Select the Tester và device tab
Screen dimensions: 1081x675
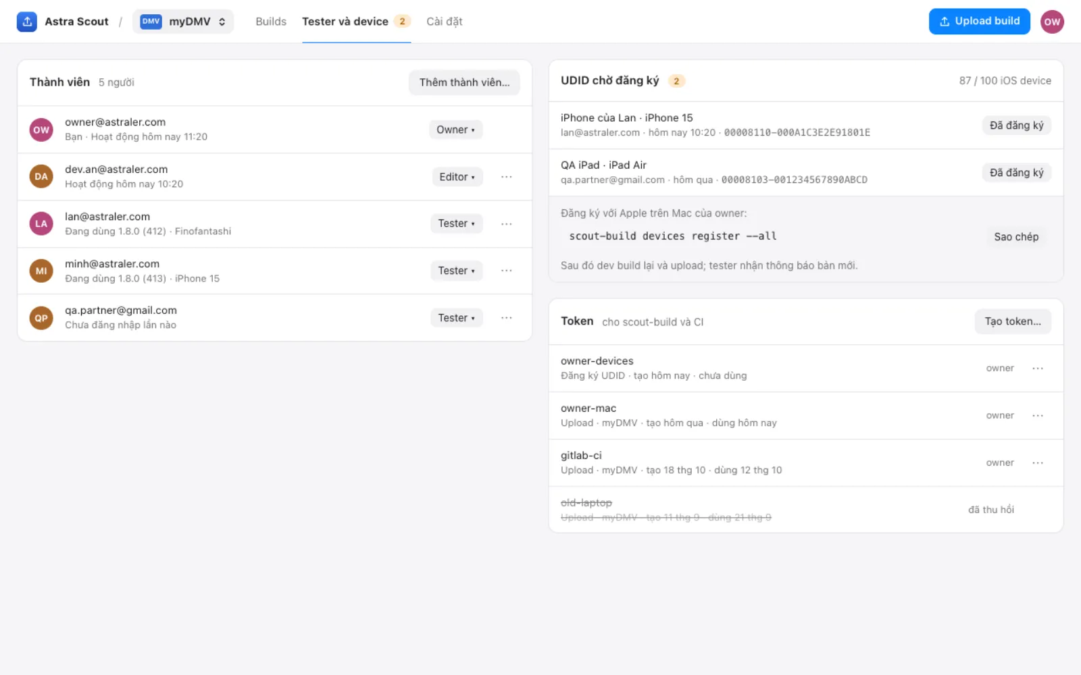click(356, 22)
